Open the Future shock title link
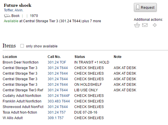The height and width of the screenshot is (125, 168). pyautogui.click(x=18, y=5)
